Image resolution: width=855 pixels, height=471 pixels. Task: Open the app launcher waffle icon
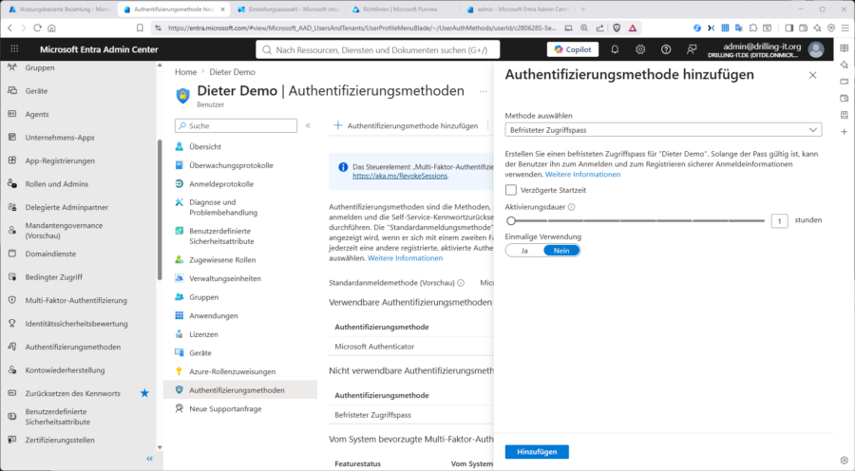14,49
